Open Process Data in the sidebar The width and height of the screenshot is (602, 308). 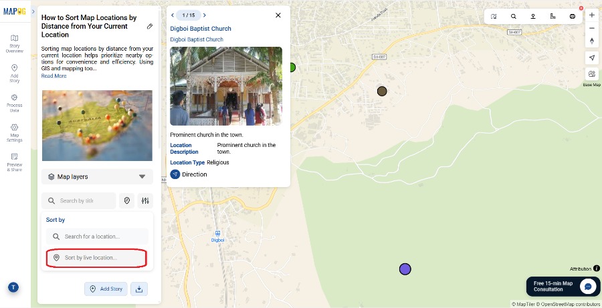pos(14,103)
